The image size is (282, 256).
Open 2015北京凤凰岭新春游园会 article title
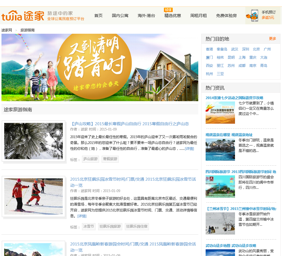tap(133, 247)
